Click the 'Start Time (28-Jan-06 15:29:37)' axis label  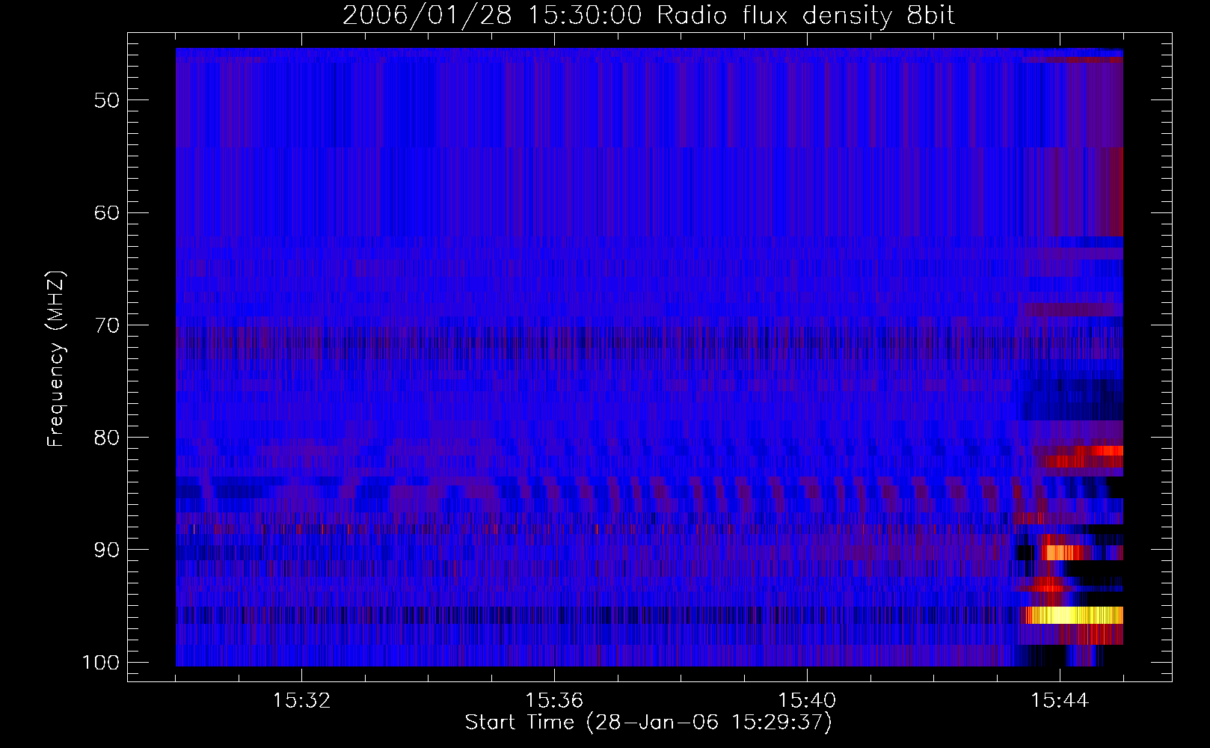tap(648, 723)
